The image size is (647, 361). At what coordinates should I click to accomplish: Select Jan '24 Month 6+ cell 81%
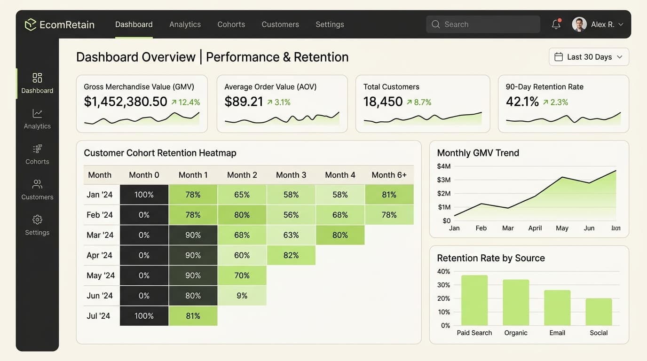[x=389, y=195]
